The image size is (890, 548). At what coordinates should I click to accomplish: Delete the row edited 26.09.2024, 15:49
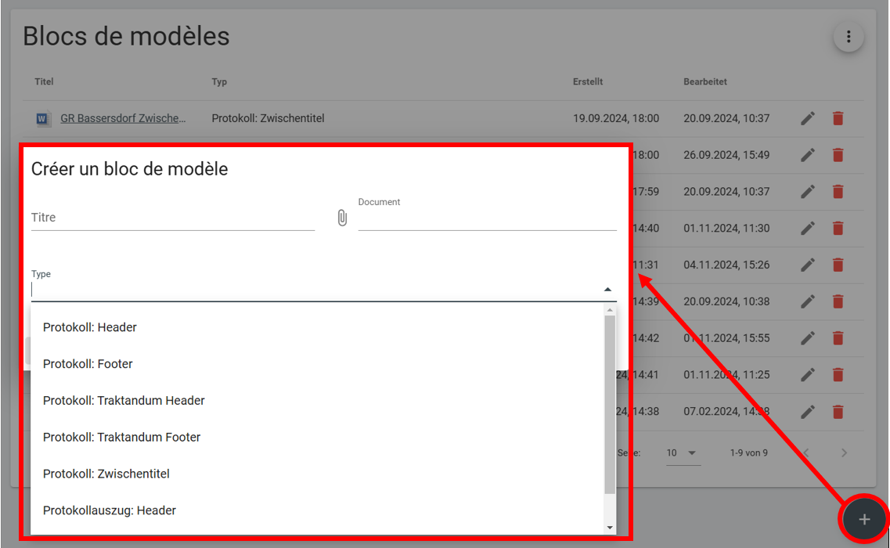click(838, 155)
